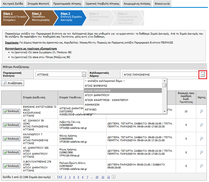Go to results page 4
Image resolution: width=209 pixels, height=182 pixels.
point(74,177)
